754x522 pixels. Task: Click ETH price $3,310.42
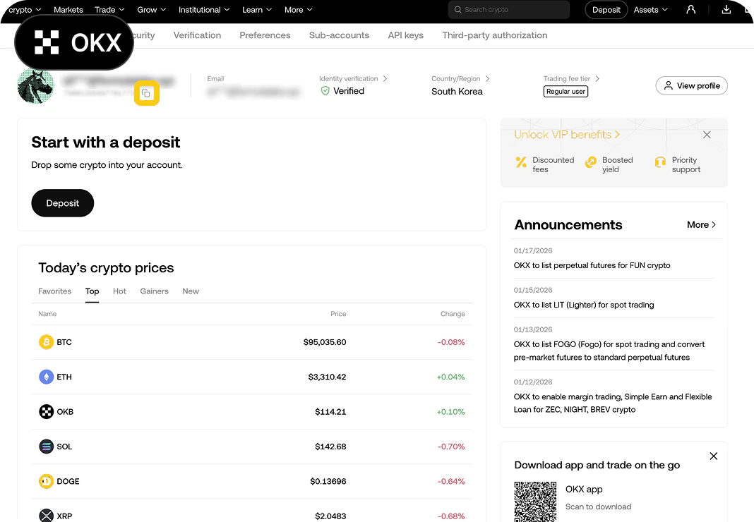click(x=327, y=377)
